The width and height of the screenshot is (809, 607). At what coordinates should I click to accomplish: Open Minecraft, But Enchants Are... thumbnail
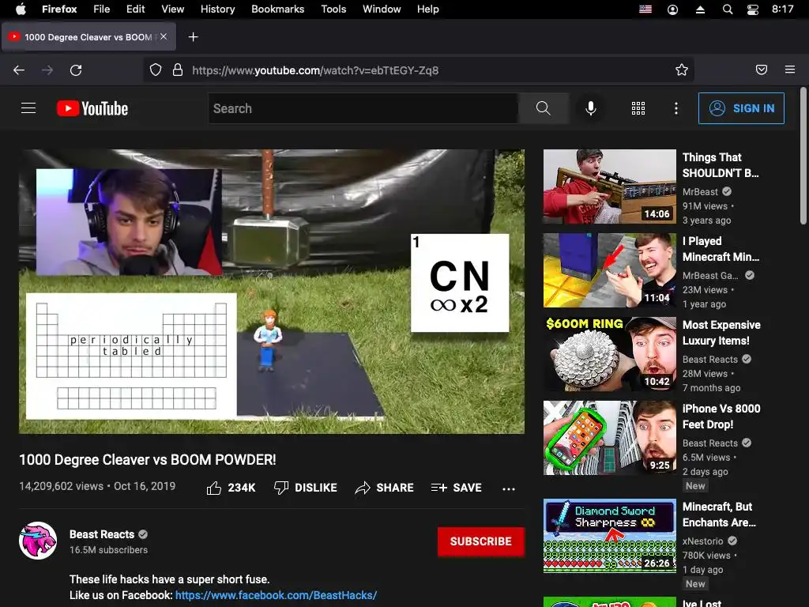click(x=610, y=536)
